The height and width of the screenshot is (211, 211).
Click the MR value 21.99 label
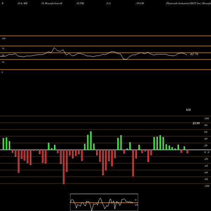(196, 123)
